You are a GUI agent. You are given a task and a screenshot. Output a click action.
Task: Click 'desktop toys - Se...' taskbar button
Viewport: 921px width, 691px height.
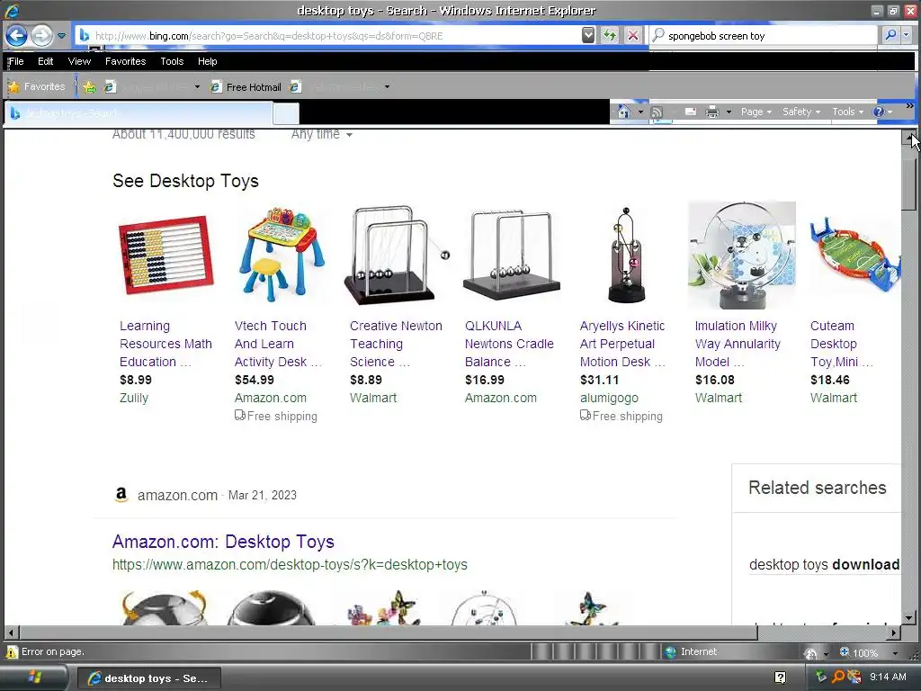149,678
